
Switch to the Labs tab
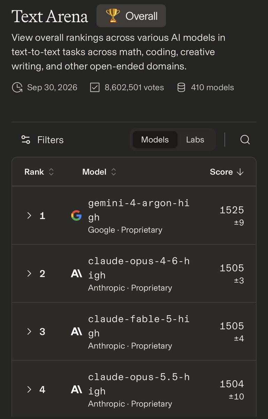[195, 140]
